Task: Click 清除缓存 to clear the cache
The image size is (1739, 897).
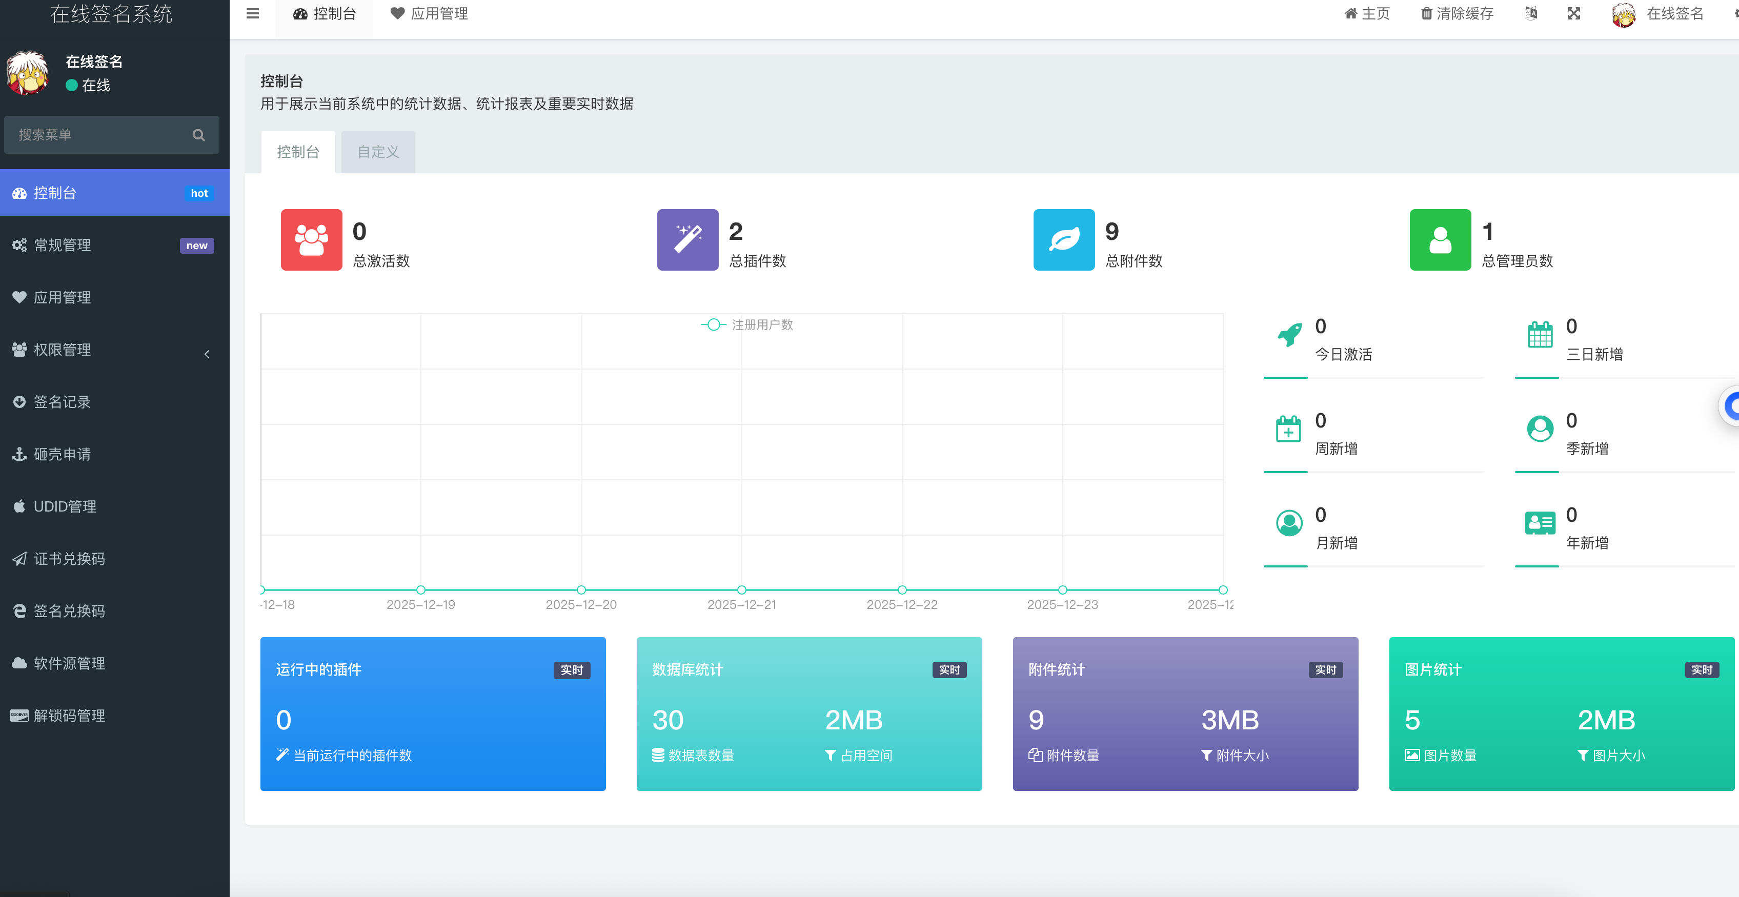Action: pos(1457,13)
